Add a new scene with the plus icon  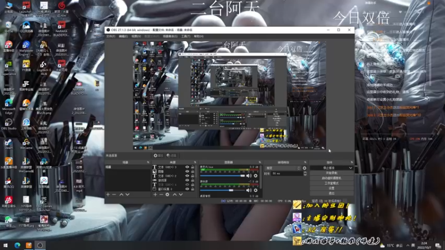click(x=108, y=195)
